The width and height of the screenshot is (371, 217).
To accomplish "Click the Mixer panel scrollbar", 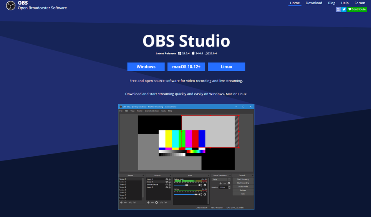I will click(x=208, y=191).
